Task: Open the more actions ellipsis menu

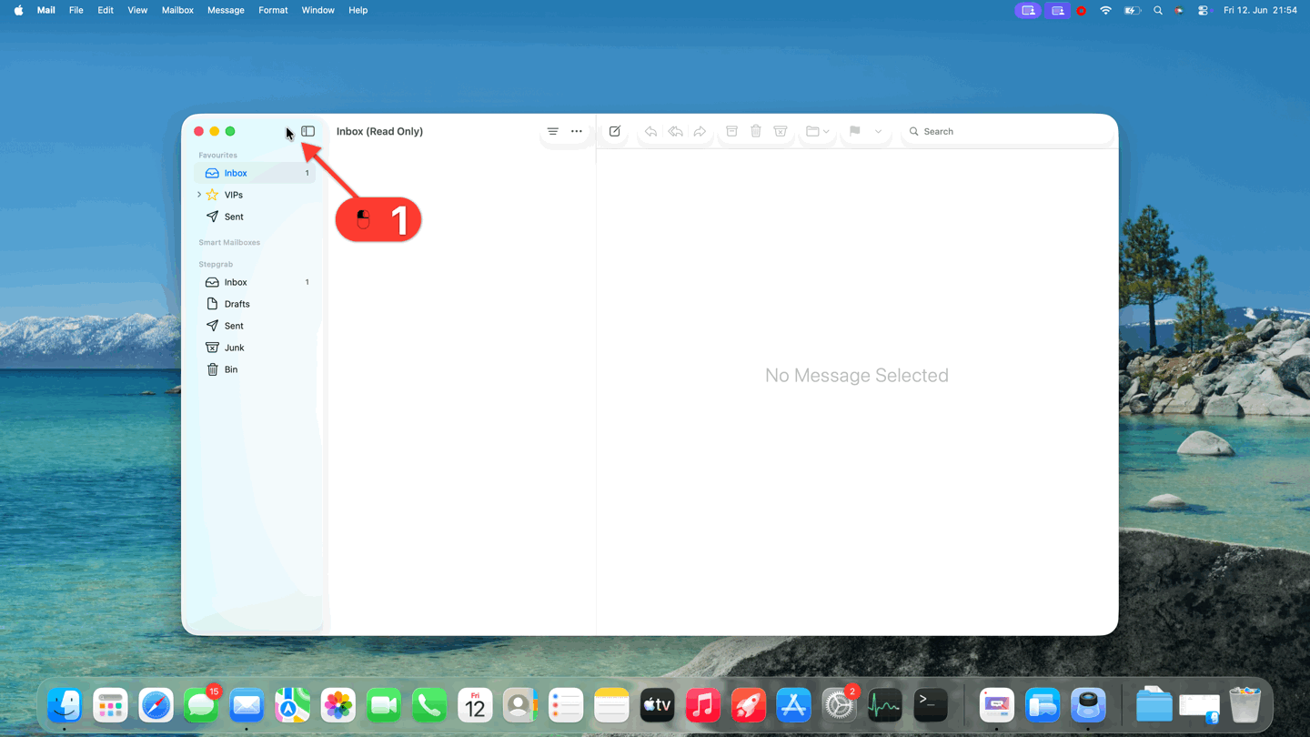Action: point(577,131)
